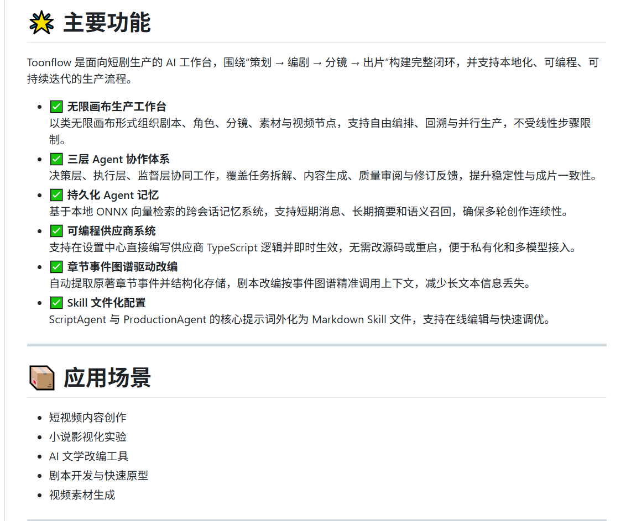Click the green check beside 可编程供应商系统
This screenshot has width=626, height=521.
point(56,231)
